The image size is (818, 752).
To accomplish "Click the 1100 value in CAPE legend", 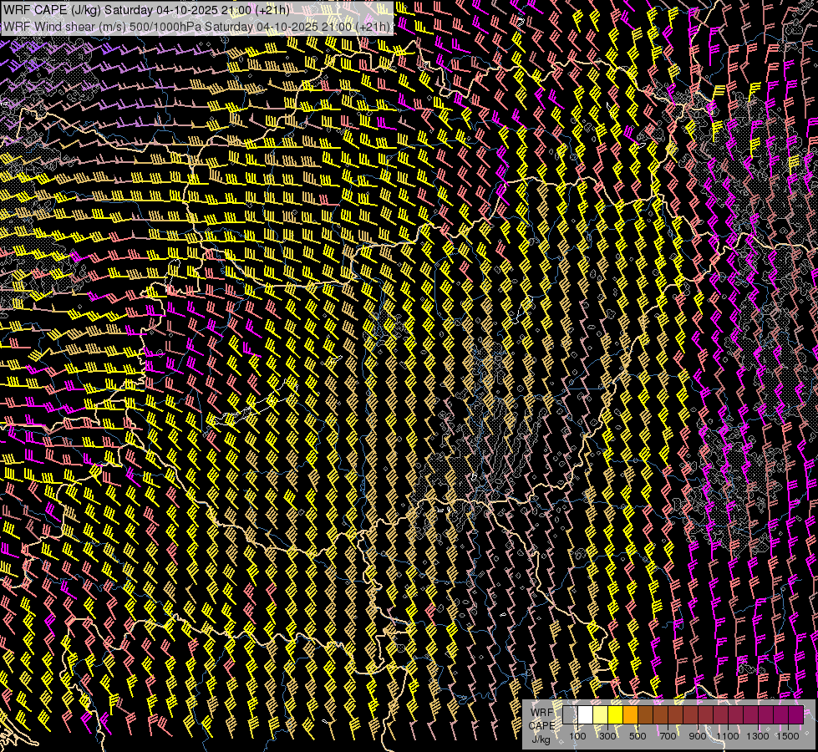I will point(728,736).
